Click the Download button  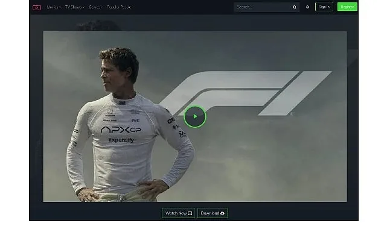[x=213, y=213]
